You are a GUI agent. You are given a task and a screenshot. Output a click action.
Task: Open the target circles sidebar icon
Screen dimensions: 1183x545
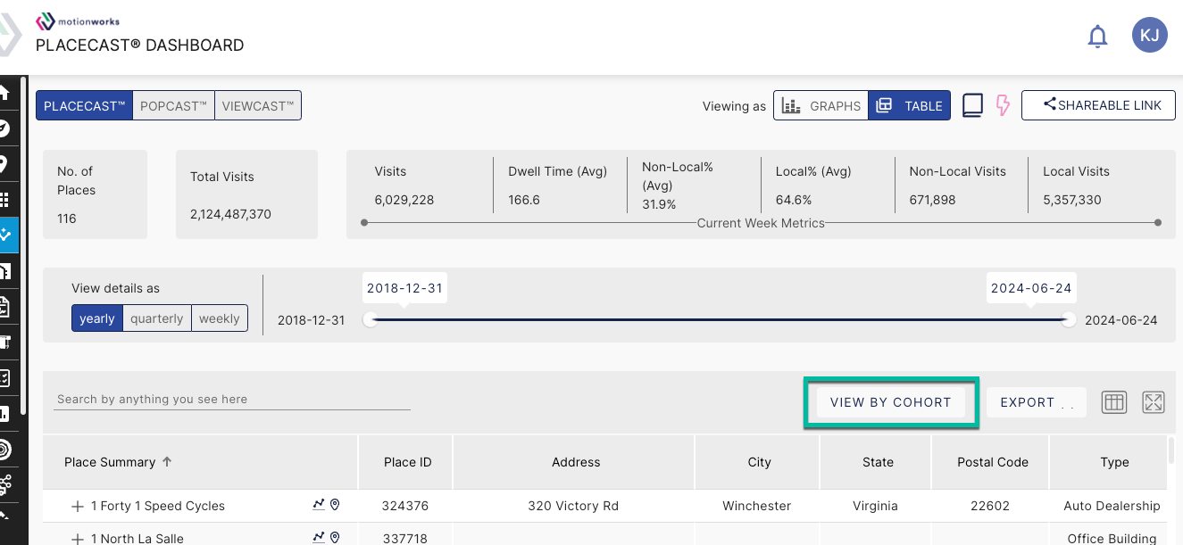pyautogui.click(x=4, y=450)
